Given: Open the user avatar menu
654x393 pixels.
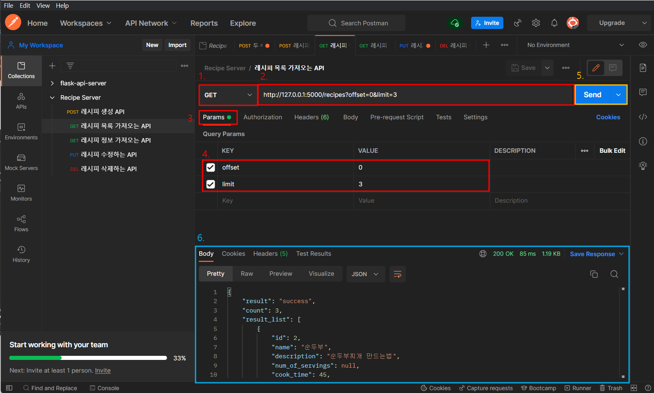Looking at the screenshot, I should pyautogui.click(x=573, y=23).
